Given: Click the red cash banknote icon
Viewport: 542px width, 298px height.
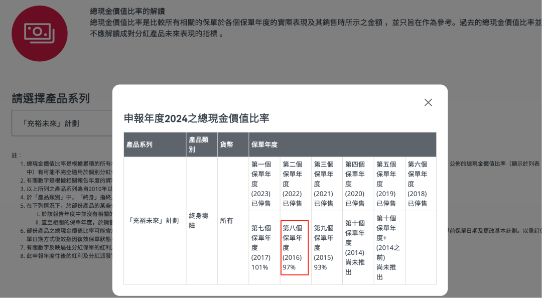Looking at the screenshot, I should [40, 34].
